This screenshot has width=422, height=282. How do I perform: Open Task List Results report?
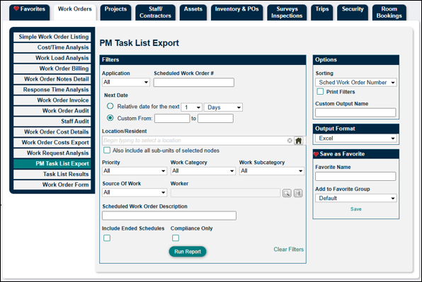[52, 174]
